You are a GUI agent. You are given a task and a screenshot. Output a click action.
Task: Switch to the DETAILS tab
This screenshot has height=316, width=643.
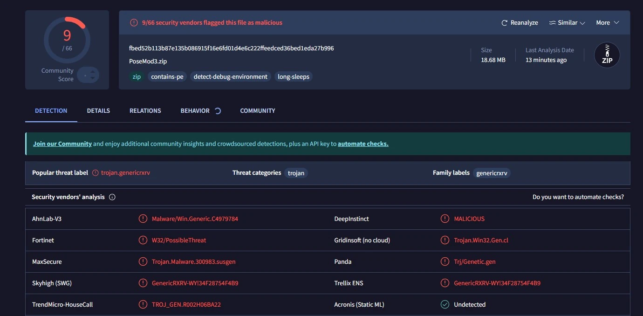click(x=98, y=111)
